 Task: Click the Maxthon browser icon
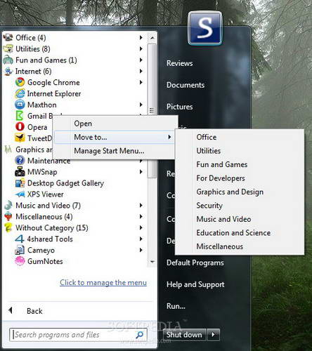(20, 105)
